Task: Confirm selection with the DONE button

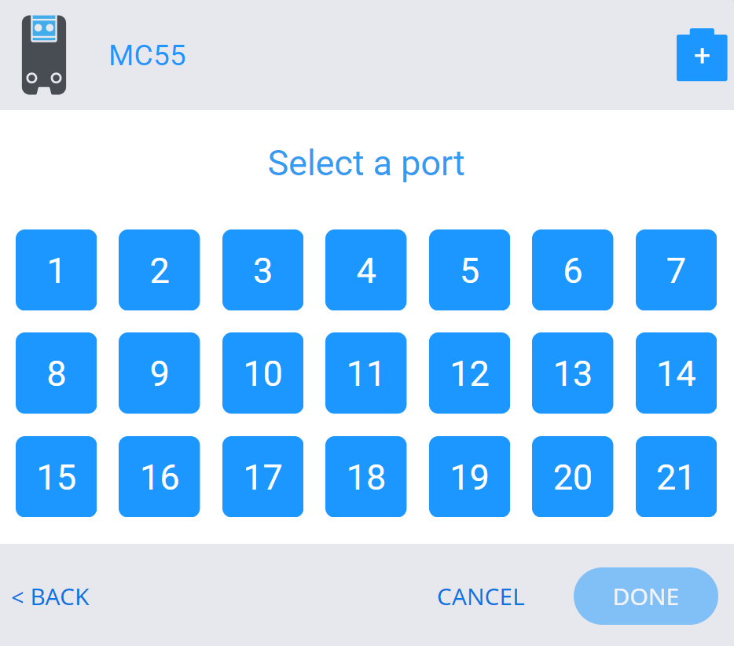Action: click(x=645, y=596)
